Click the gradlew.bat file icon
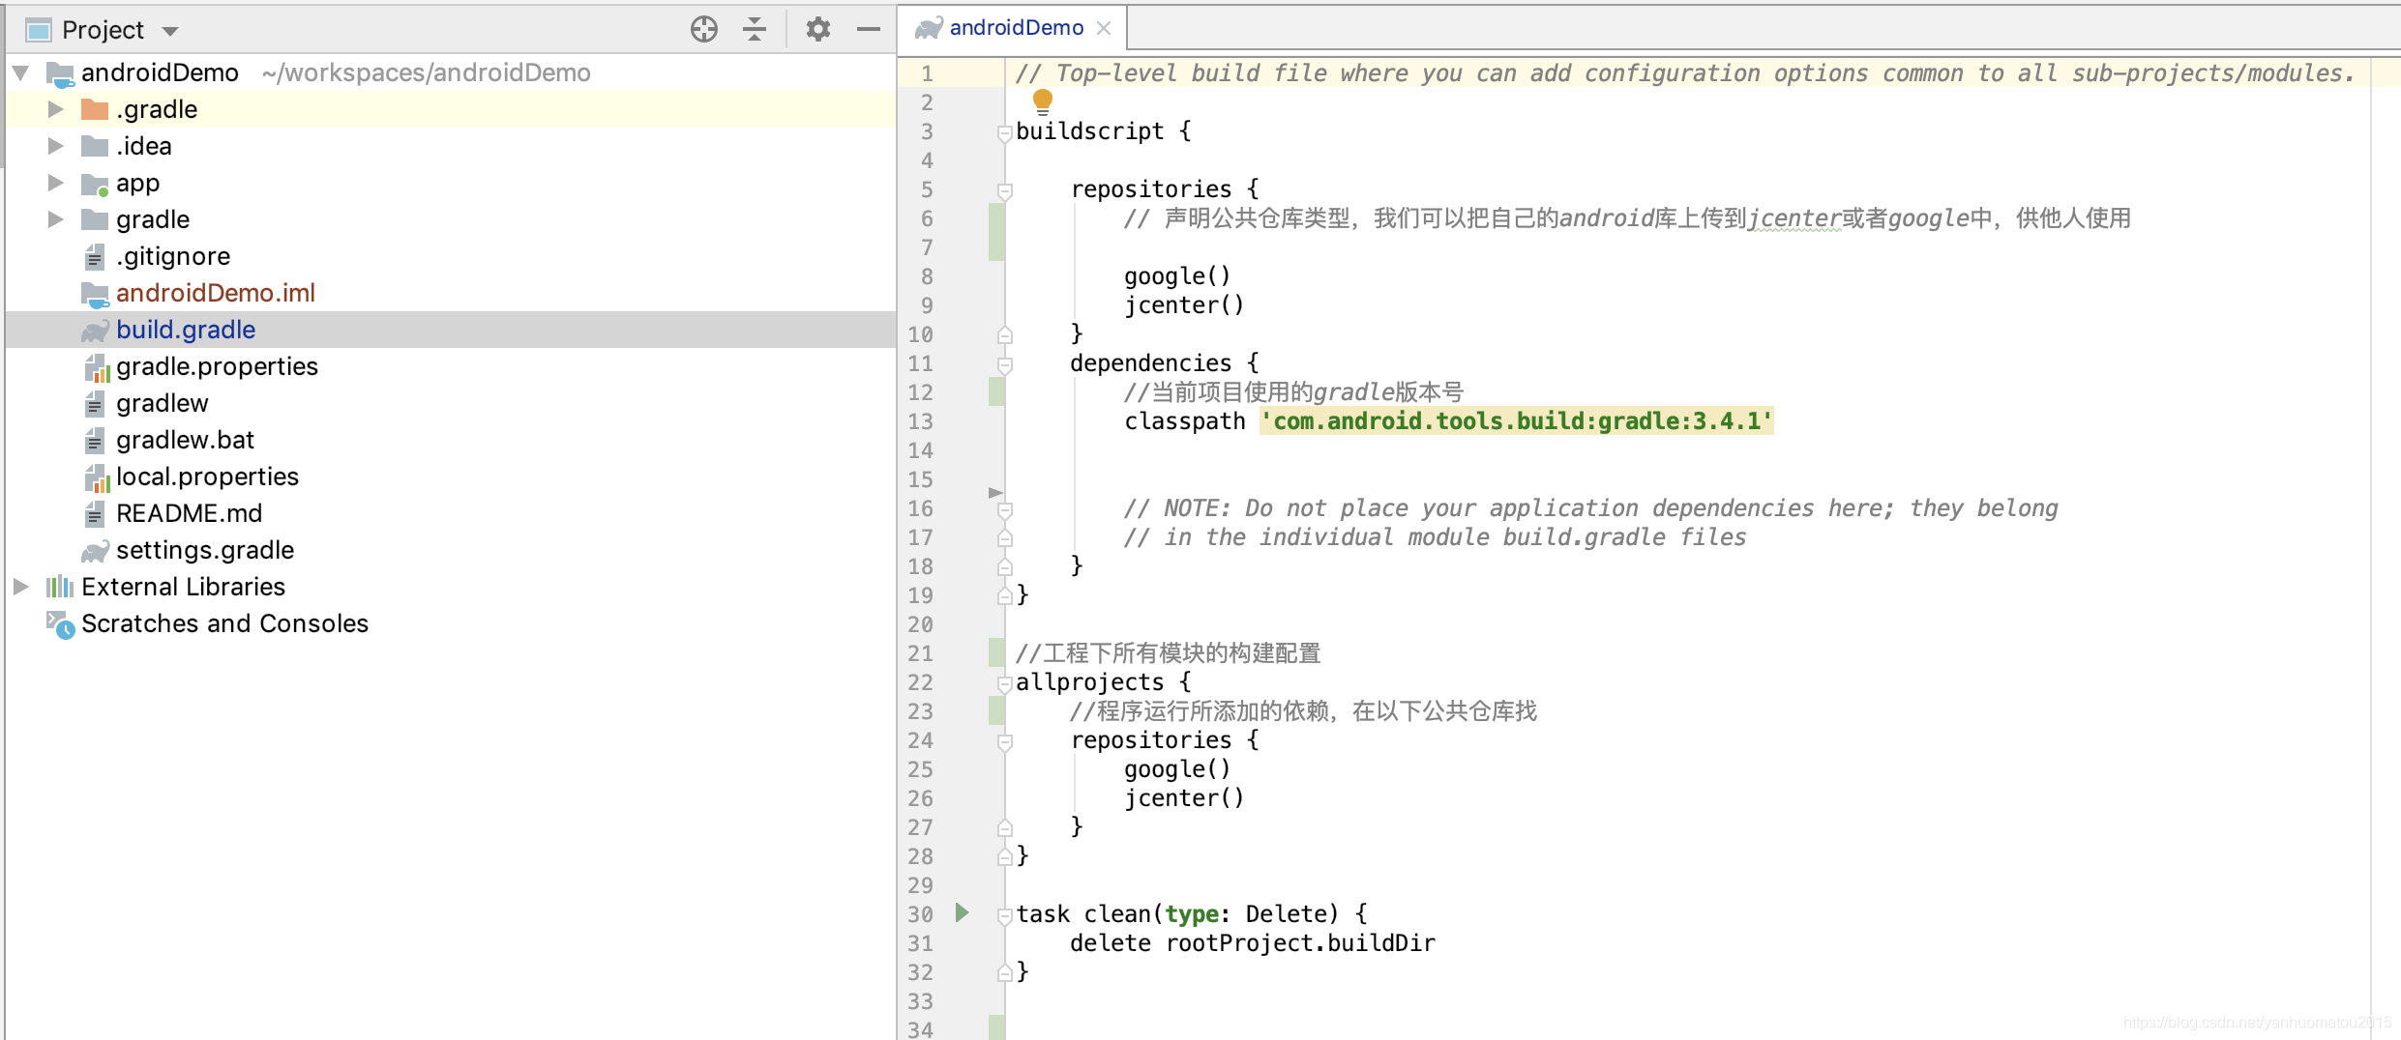 point(94,440)
